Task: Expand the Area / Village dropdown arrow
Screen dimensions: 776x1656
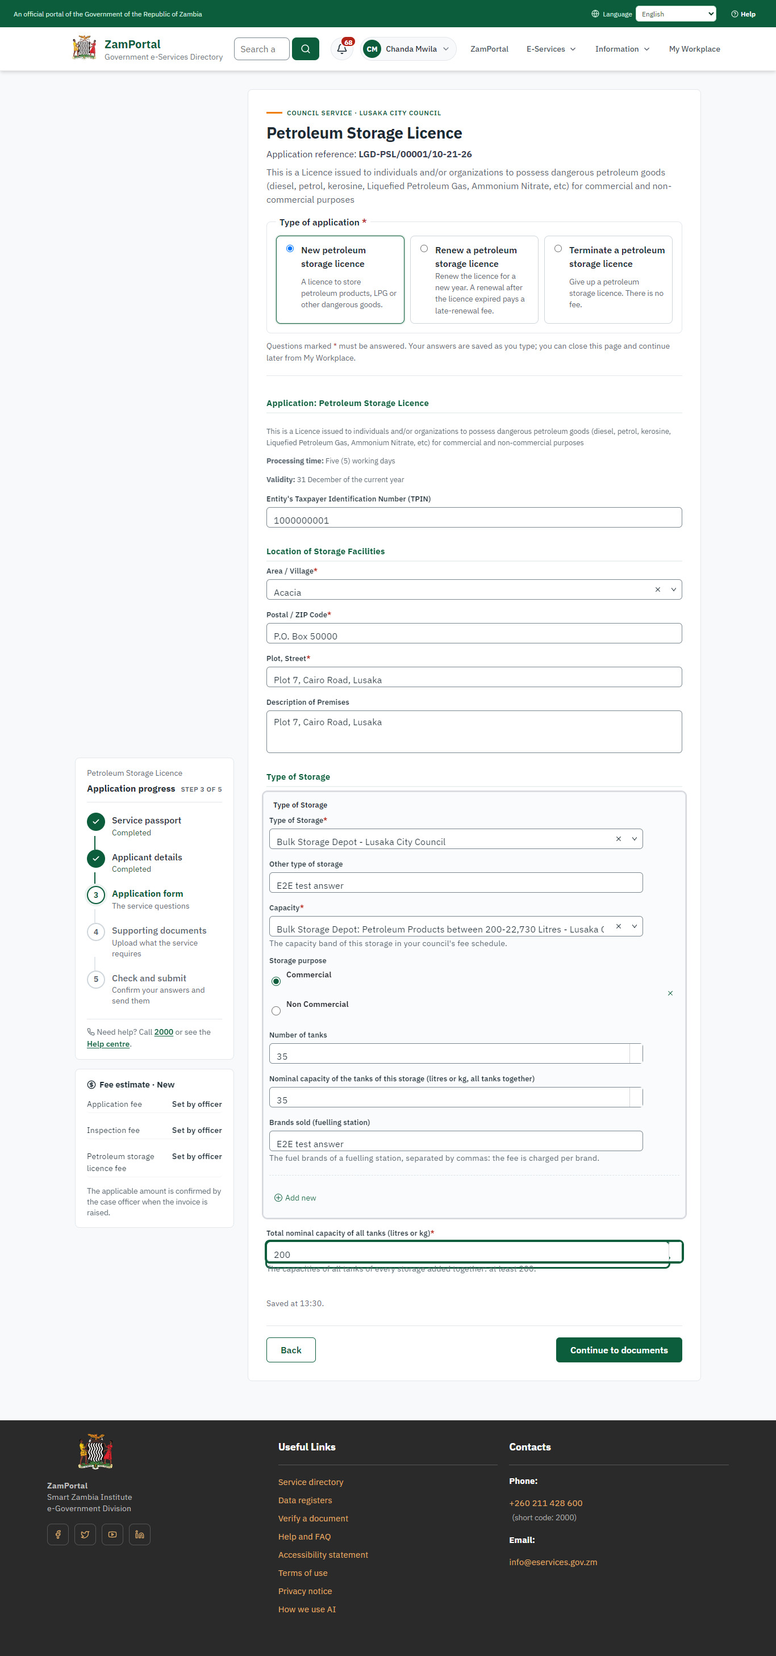Action: pyautogui.click(x=673, y=589)
